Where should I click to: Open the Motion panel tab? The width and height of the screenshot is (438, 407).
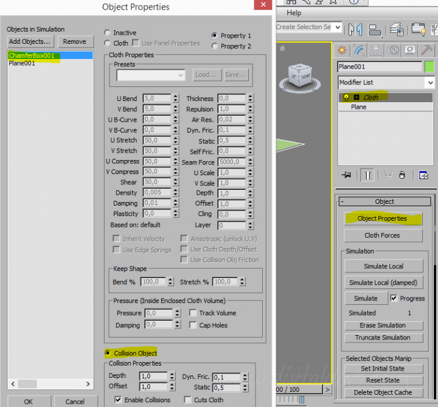394,49
